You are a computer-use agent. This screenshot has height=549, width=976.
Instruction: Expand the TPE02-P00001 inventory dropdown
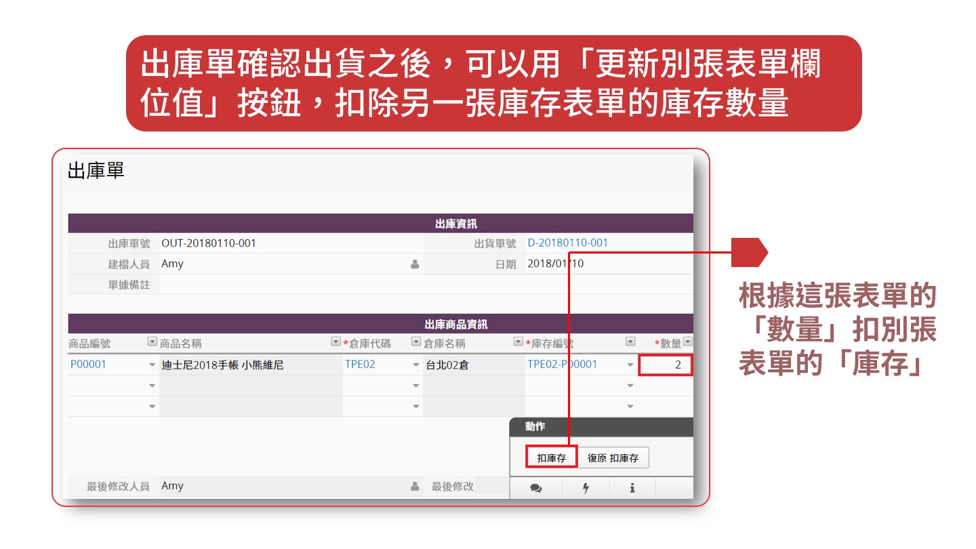(630, 365)
